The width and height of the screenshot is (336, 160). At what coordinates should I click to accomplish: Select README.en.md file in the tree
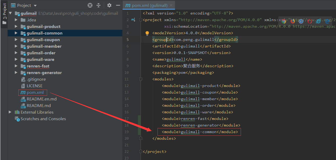41,99
